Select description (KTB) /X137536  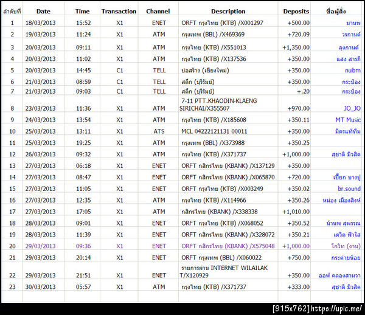(214, 59)
